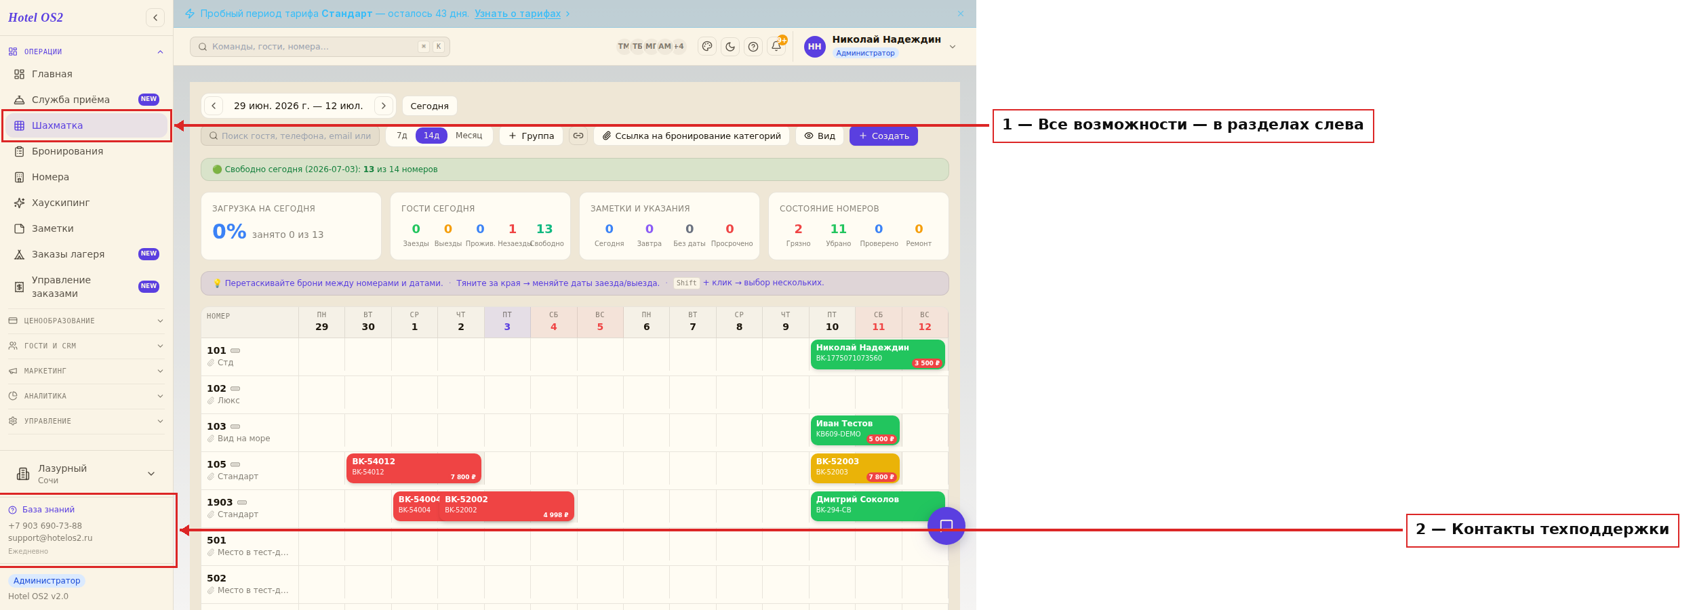Click the status pill next to room 103
Image resolution: width=1695 pixels, height=610 pixels.
tap(235, 426)
